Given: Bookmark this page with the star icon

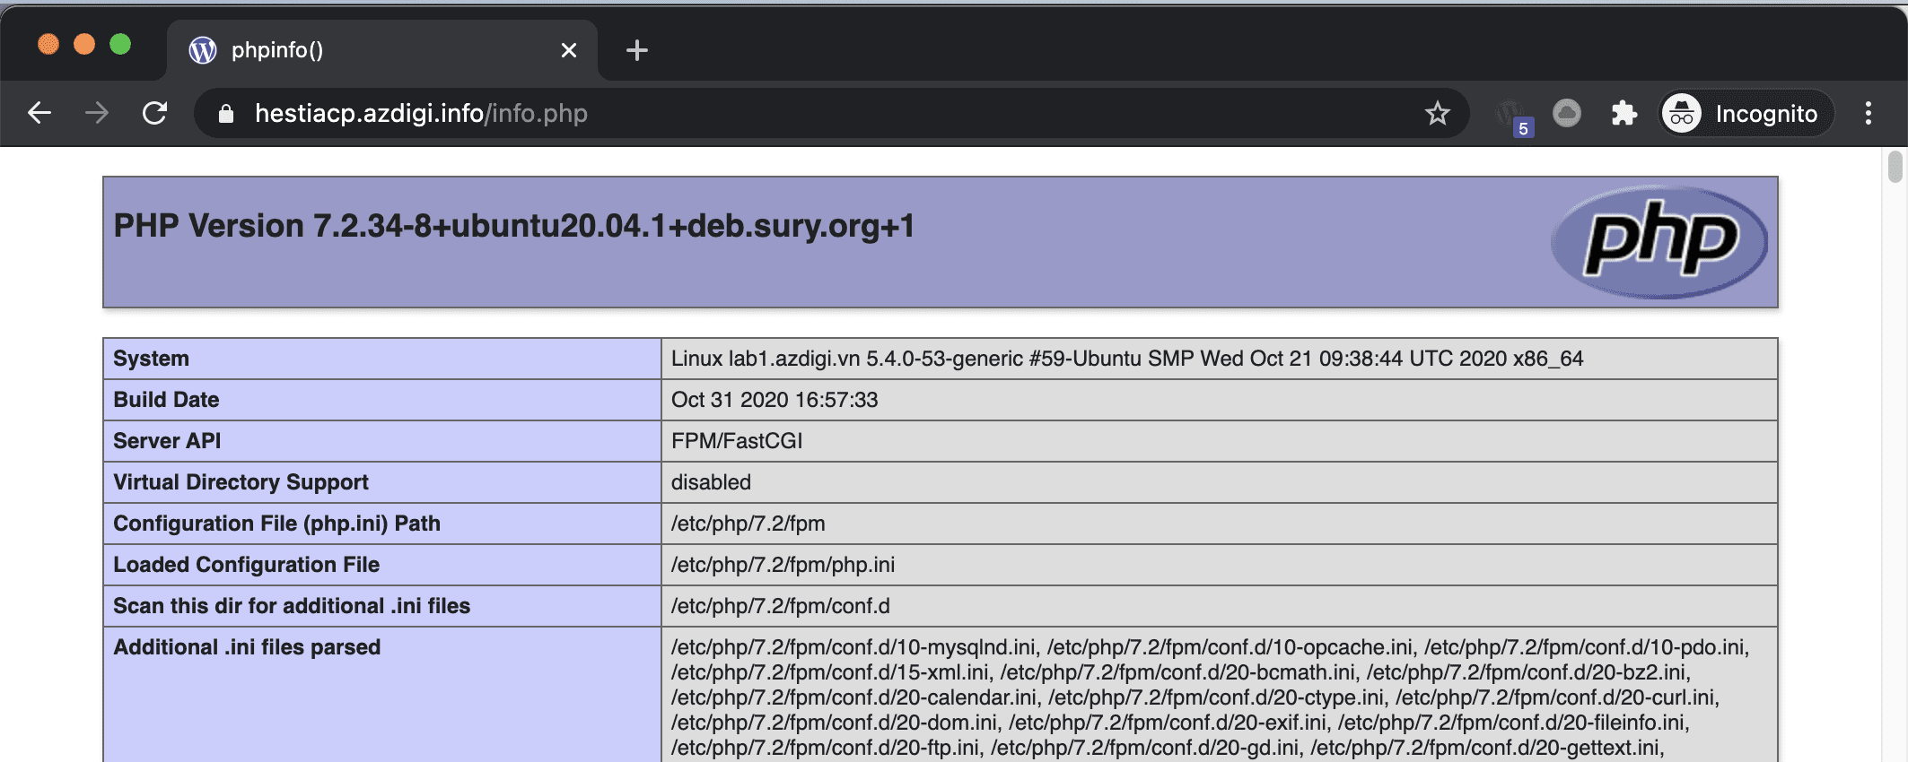Looking at the screenshot, I should coord(1437,113).
